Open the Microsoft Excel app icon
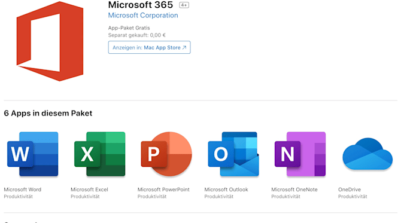 pos(100,154)
